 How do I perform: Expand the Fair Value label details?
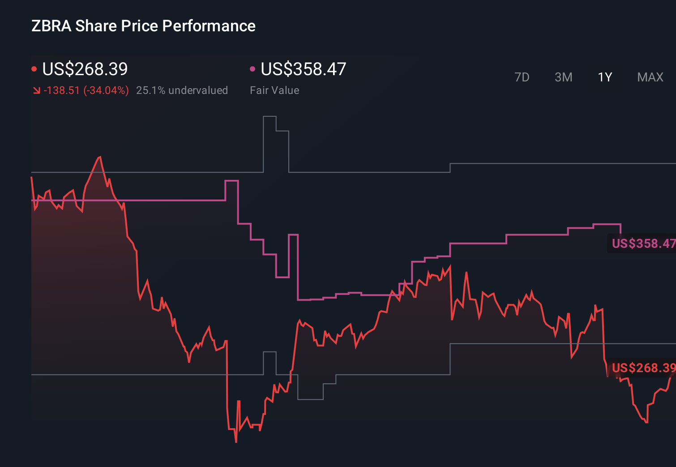[274, 90]
